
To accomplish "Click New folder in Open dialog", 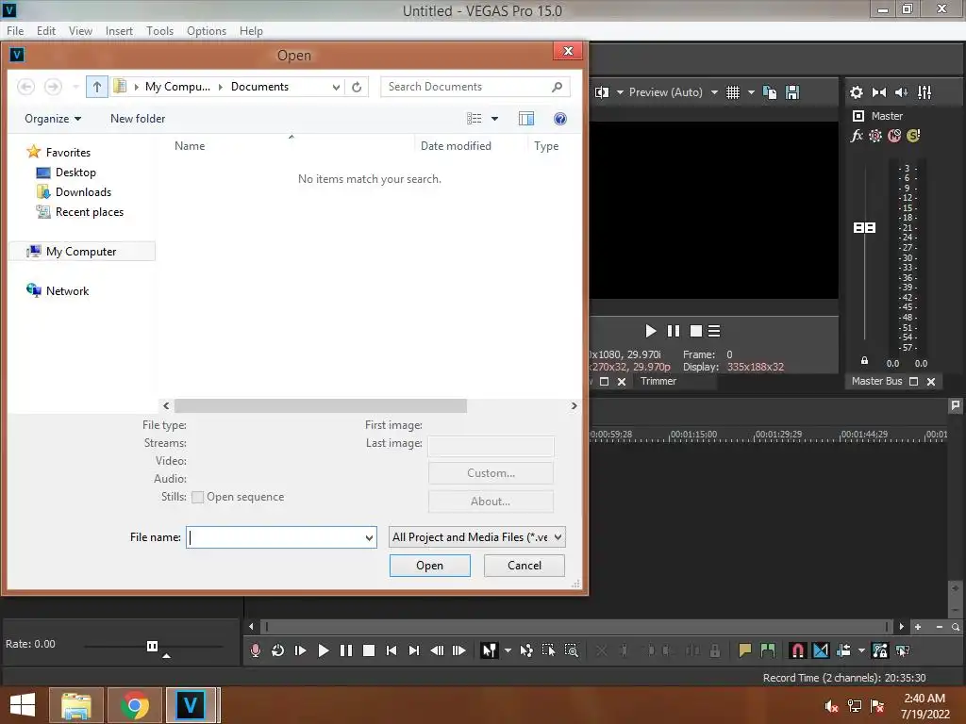I will click(x=138, y=119).
